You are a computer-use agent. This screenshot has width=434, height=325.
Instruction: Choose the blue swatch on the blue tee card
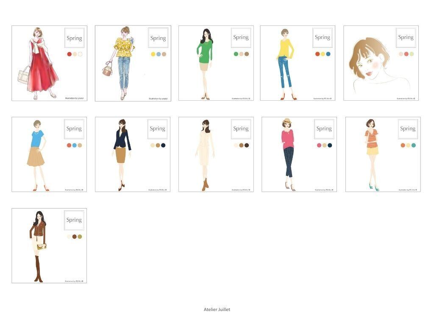(75, 146)
